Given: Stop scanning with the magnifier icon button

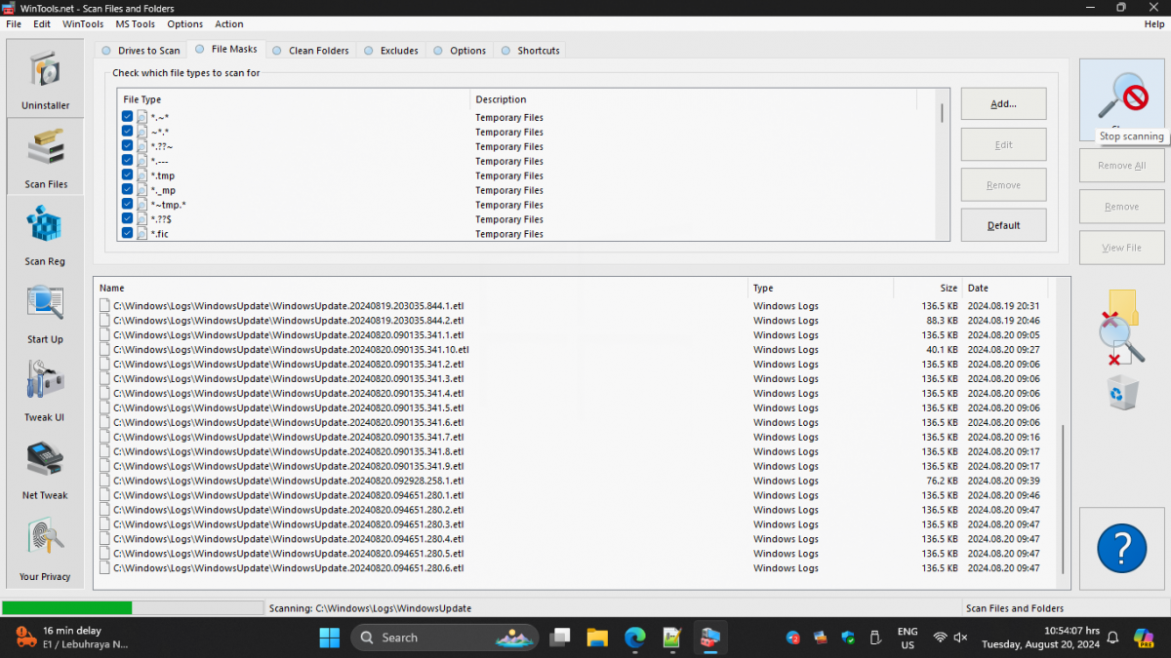Looking at the screenshot, I should point(1121,99).
